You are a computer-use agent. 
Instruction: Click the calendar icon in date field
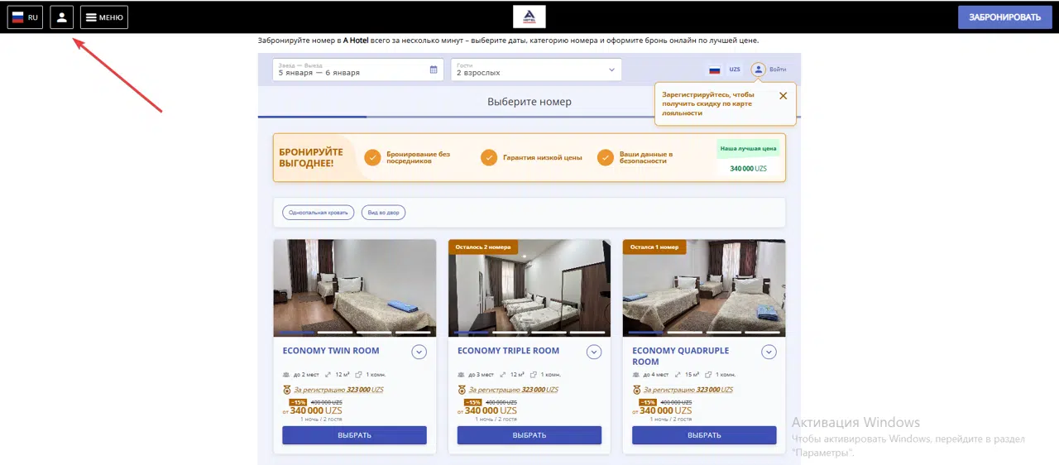point(434,70)
